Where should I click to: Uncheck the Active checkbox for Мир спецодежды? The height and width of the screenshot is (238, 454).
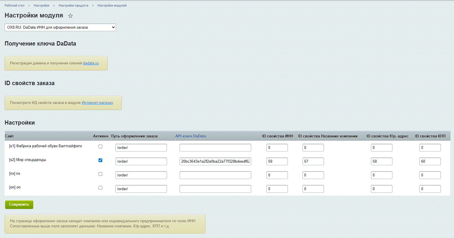(x=100, y=160)
